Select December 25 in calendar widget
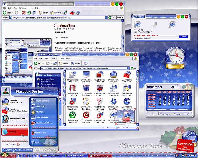Screen dimensions: 198x158 point(160,104)
